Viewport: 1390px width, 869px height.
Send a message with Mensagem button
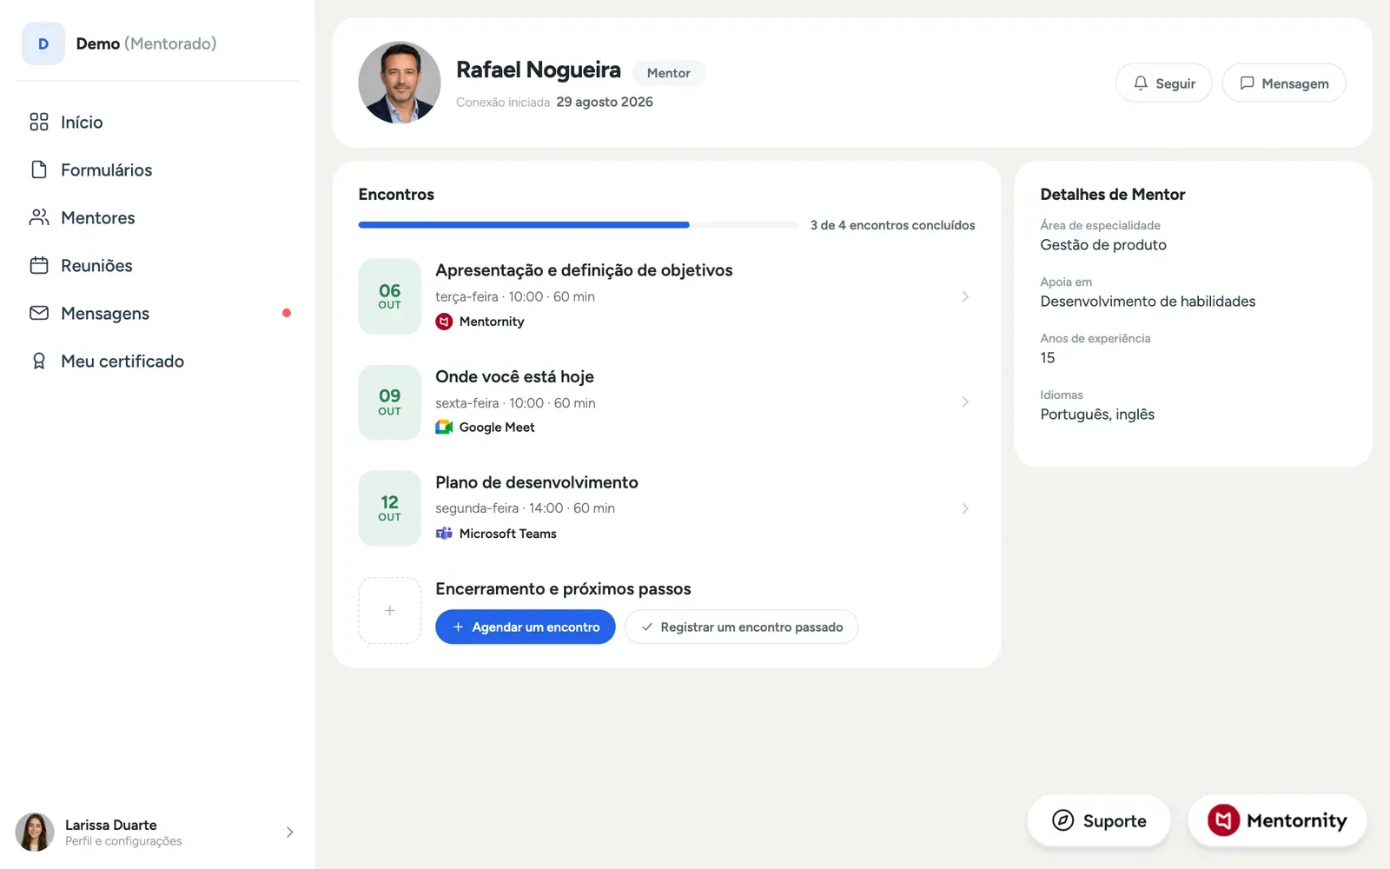[1283, 83]
